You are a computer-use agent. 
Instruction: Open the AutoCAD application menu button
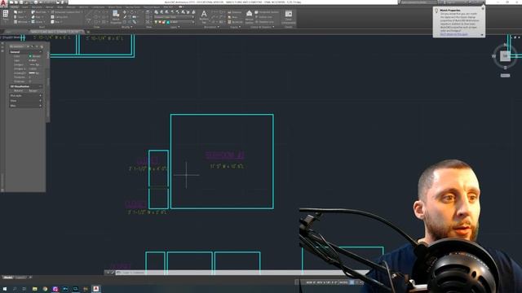click(x=4, y=3)
